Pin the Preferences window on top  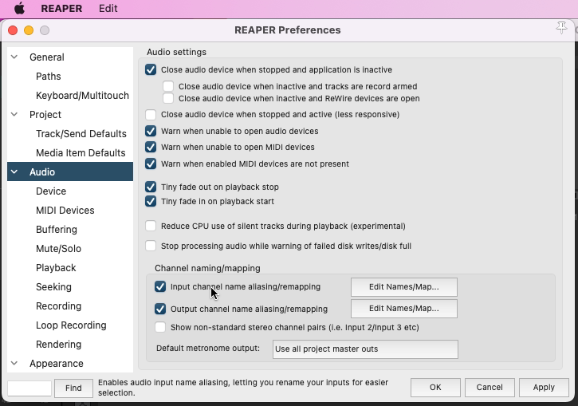(x=561, y=28)
